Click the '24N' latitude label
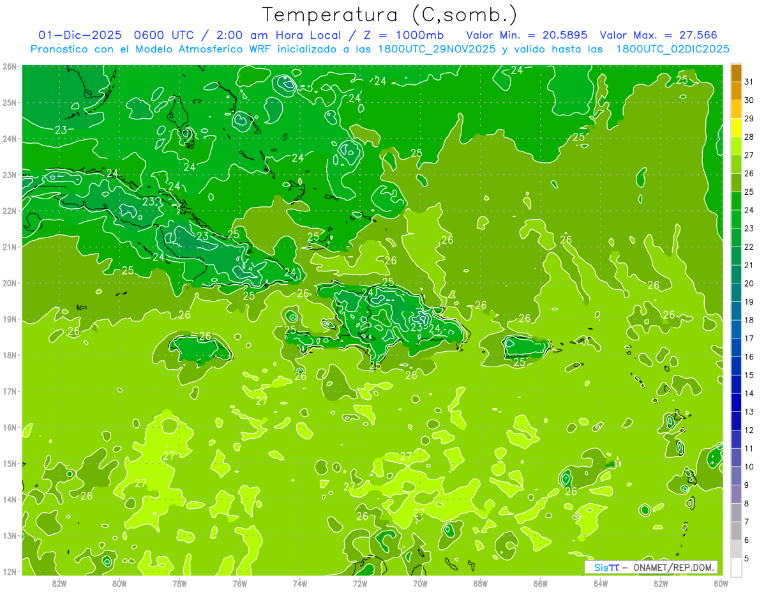The width and height of the screenshot is (766, 592). 10,139
